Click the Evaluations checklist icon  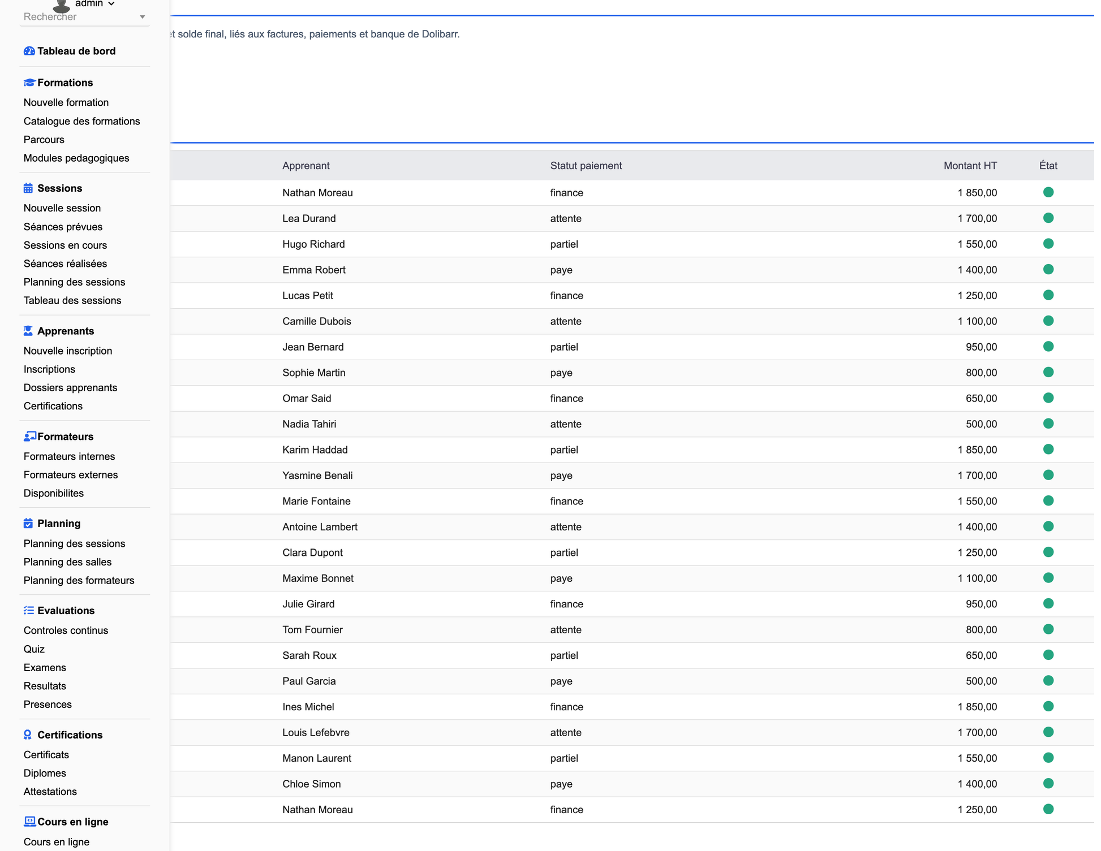[28, 611]
